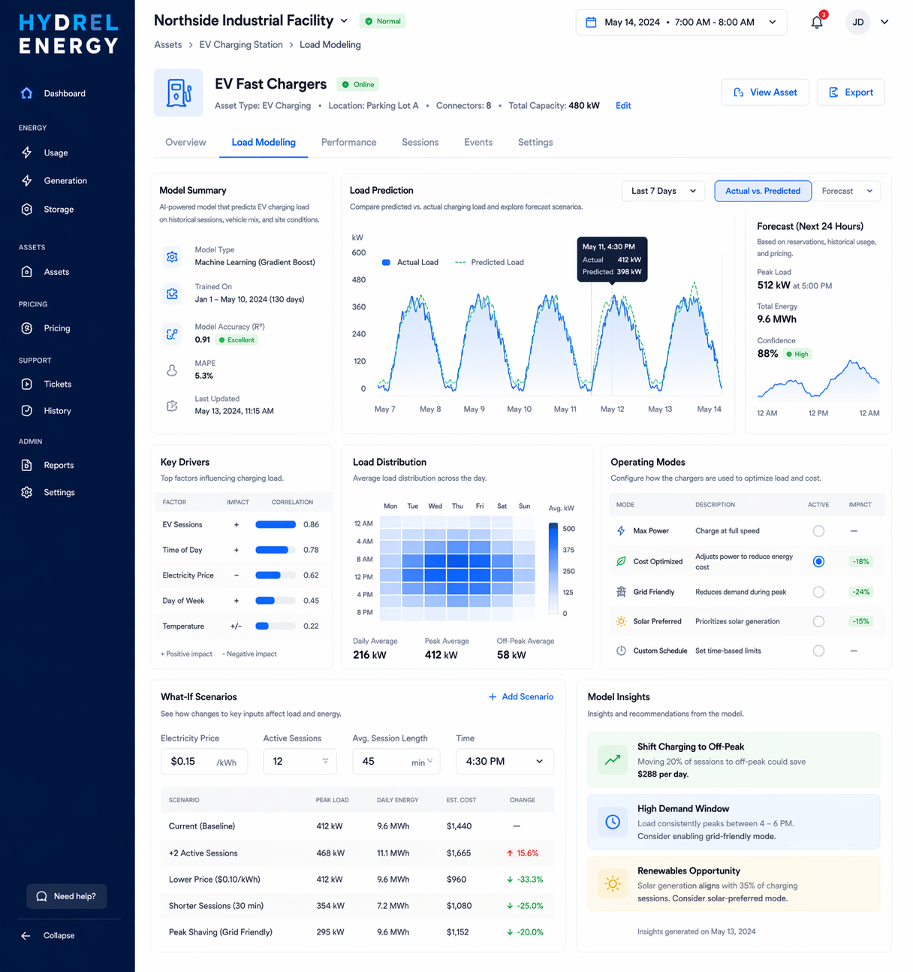Click the Pricing icon in sidebar
913x972 pixels.
pos(27,328)
